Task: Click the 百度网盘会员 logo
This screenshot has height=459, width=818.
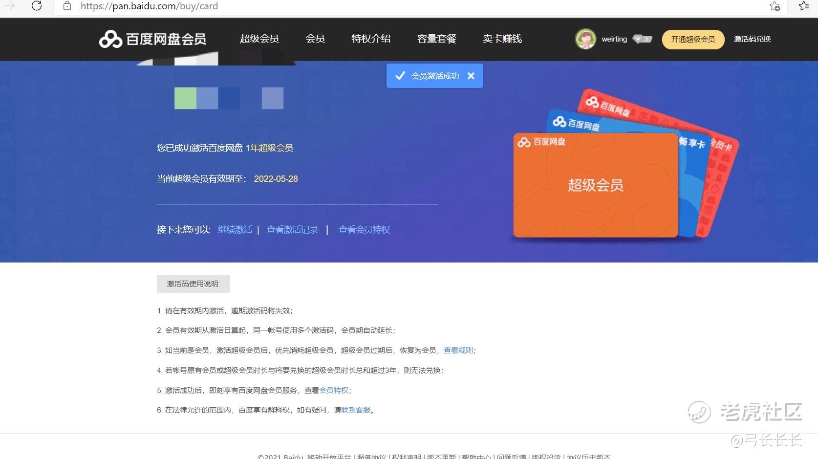Action: pyautogui.click(x=152, y=39)
